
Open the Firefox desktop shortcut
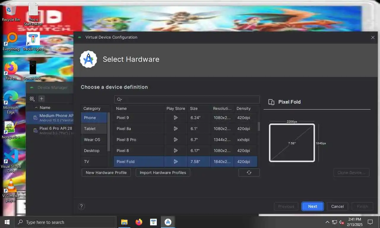click(11, 71)
